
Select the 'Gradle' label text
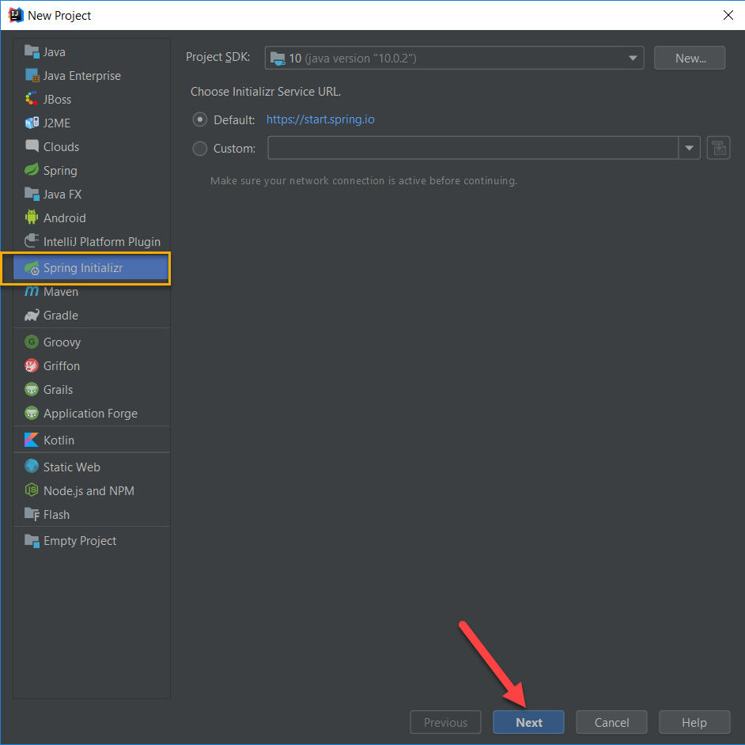61,316
